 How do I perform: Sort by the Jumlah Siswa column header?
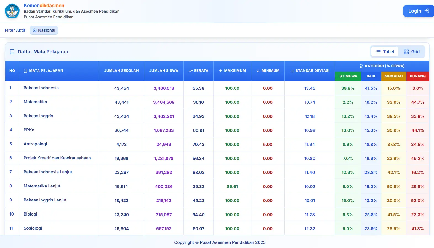pos(164,71)
